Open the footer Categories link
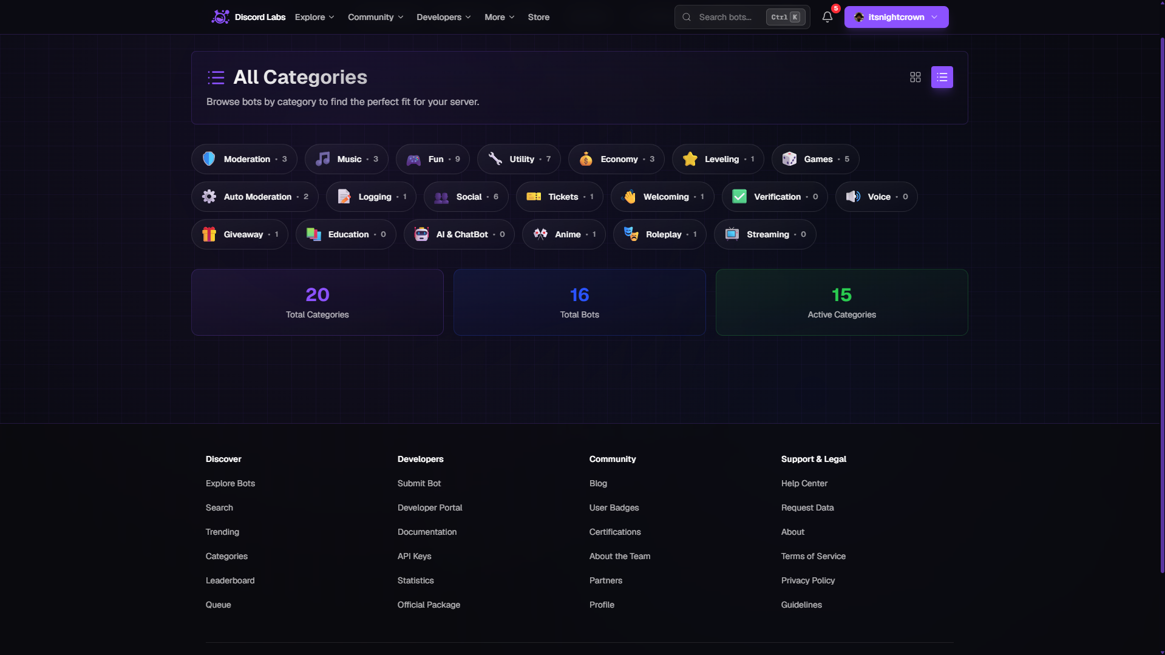Image resolution: width=1165 pixels, height=655 pixels. click(226, 556)
